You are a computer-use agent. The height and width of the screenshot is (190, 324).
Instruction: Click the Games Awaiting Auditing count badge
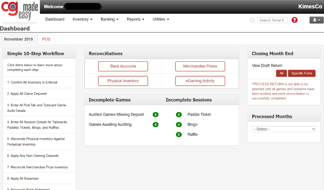(155, 125)
